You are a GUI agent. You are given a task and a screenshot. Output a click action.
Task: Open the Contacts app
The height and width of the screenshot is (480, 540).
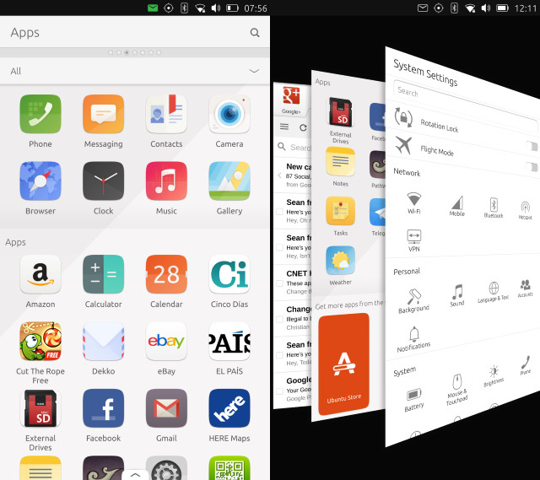tap(166, 115)
